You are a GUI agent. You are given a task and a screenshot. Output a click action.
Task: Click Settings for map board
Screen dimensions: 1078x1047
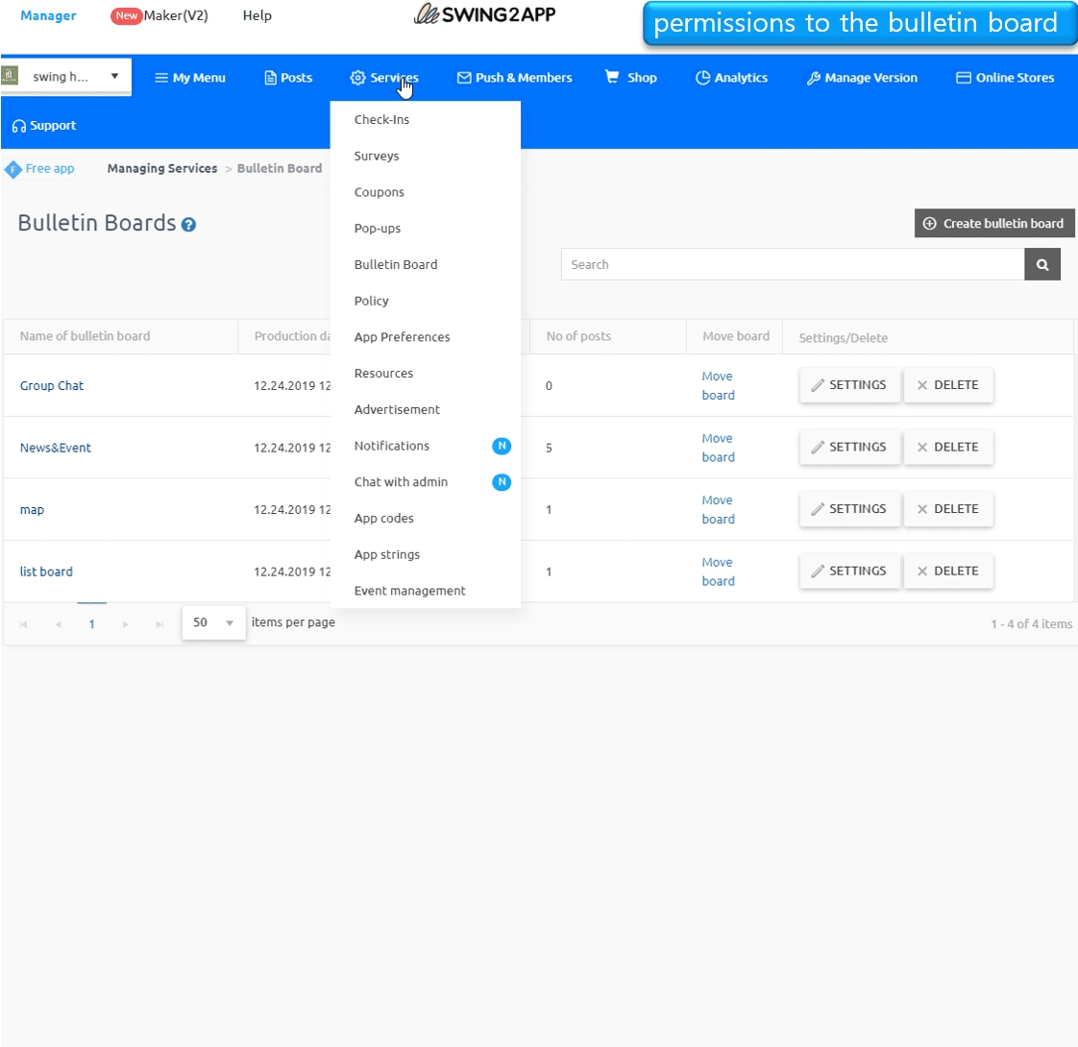[x=849, y=509]
